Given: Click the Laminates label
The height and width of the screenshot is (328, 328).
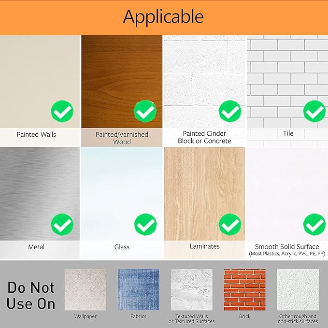Looking at the screenshot, I should [x=205, y=246].
